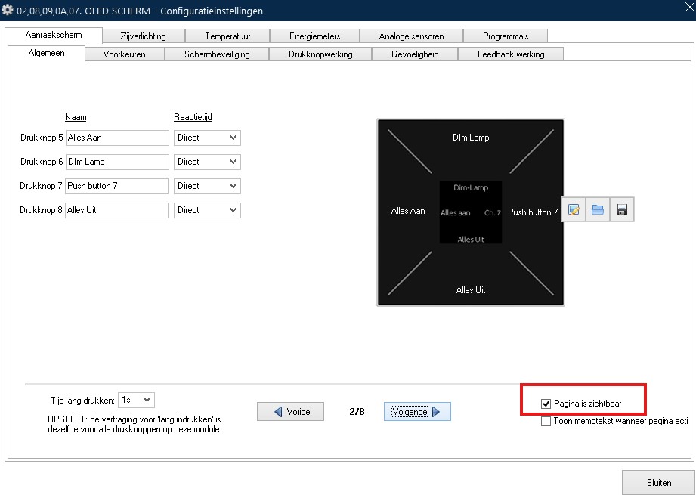This screenshot has width=696, height=495.
Task: Click the 2/8 page indicator
Action: (x=357, y=412)
